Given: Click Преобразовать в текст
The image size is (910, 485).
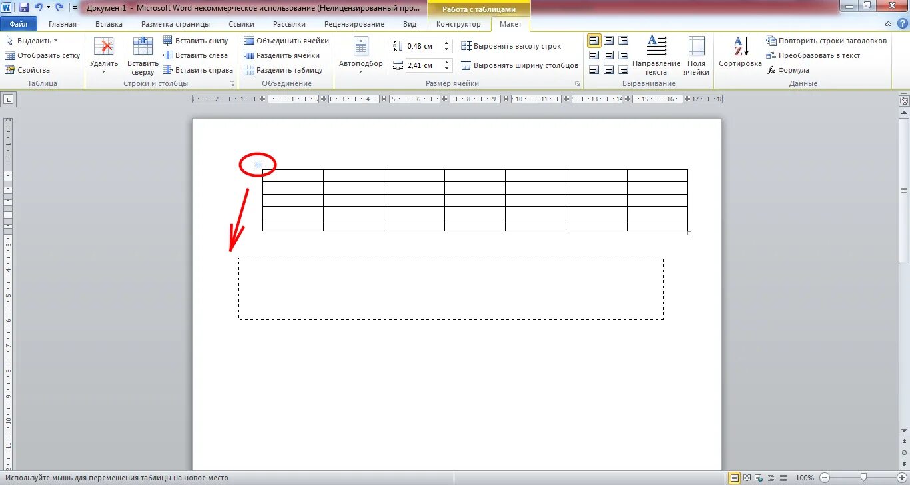Looking at the screenshot, I should tap(813, 55).
